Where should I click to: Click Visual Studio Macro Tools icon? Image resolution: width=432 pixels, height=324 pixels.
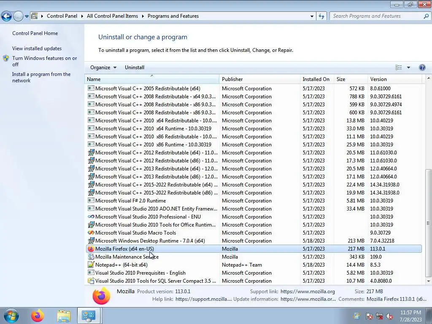91,232
